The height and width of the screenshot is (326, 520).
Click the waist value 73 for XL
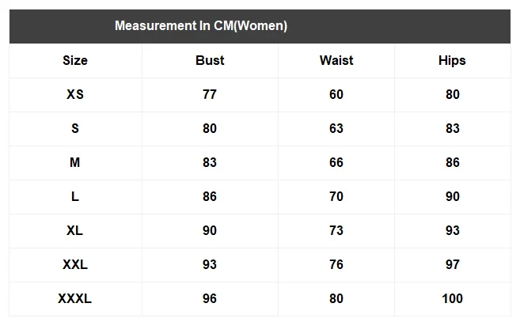[336, 230]
